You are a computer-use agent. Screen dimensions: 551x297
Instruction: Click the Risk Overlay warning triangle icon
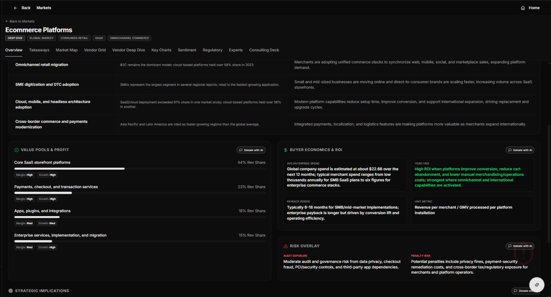click(285, 246)
